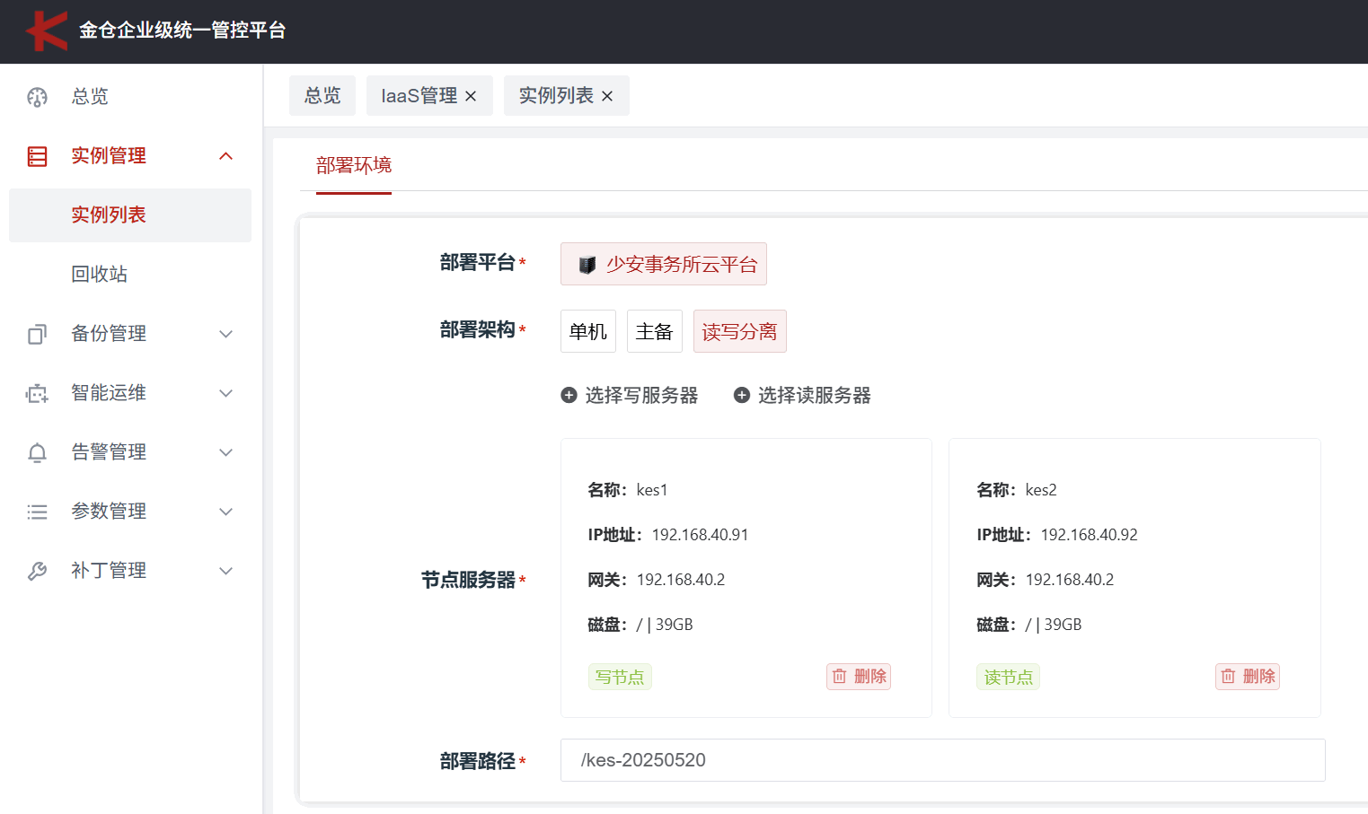Viewport: 1368px width, 814px height.
Task: Click the red K platform logo
Action: point(47,31)
